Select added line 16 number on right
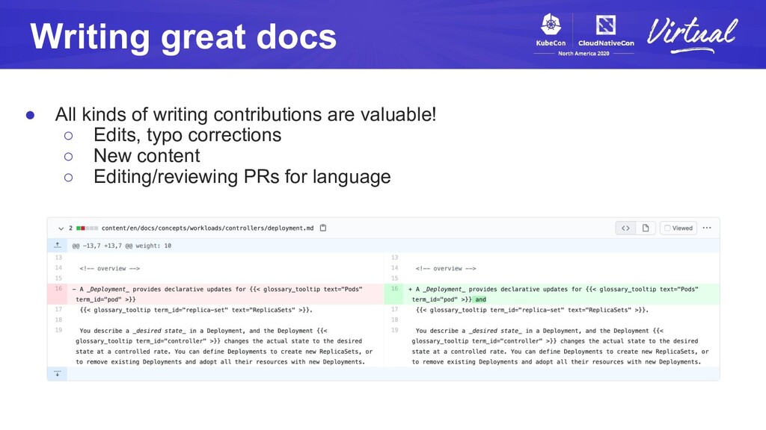766x430 pixels. click(394, 289)
